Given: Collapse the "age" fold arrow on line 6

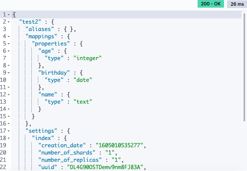Looking at the screenshot, I should point(8,51).
